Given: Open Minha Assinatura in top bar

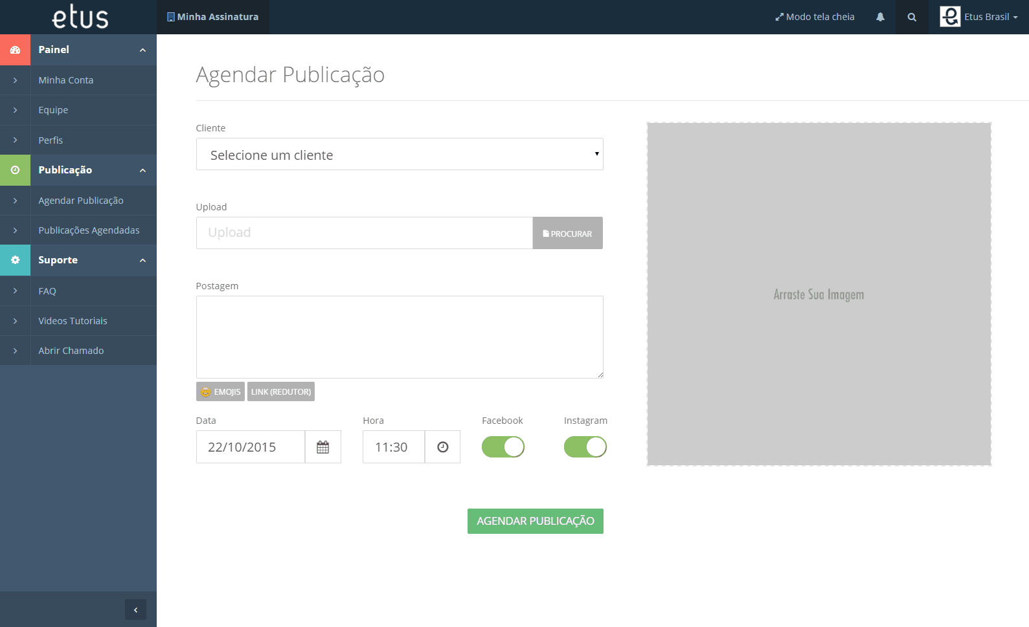Looking at the screenshot, I should point(213,17).
